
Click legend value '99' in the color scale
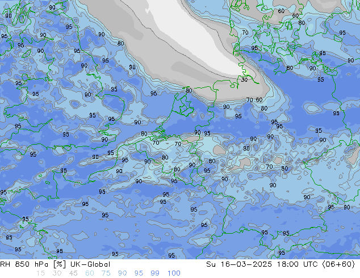coord(155,273)
